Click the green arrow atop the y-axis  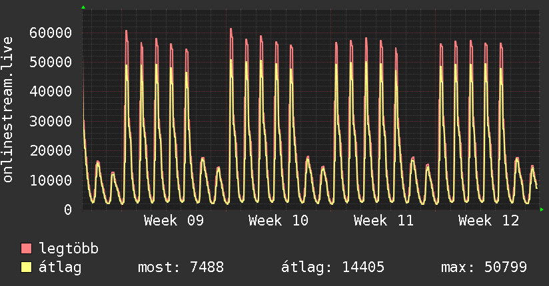tap(83, 7)
